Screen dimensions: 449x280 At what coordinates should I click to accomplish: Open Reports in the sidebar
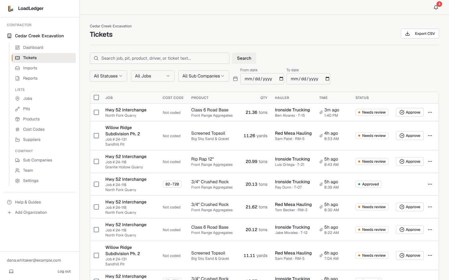click(44, 78)
